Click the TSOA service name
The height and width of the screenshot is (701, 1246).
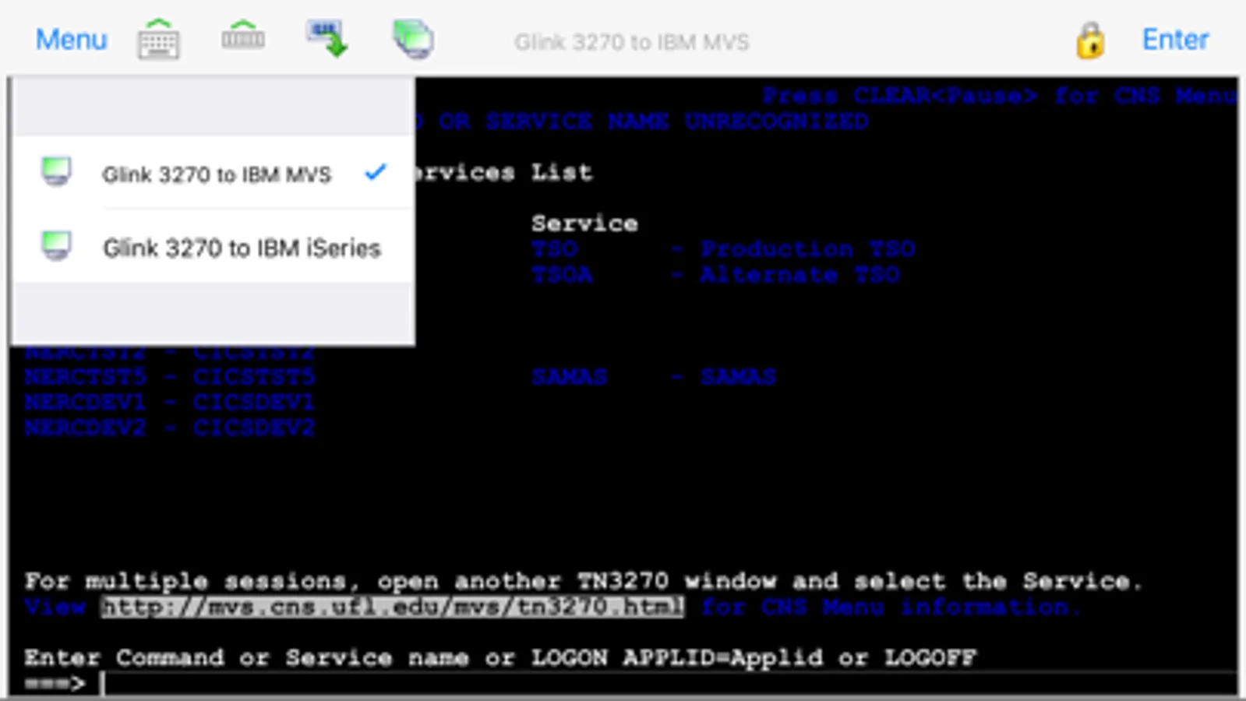click(562, 275)
